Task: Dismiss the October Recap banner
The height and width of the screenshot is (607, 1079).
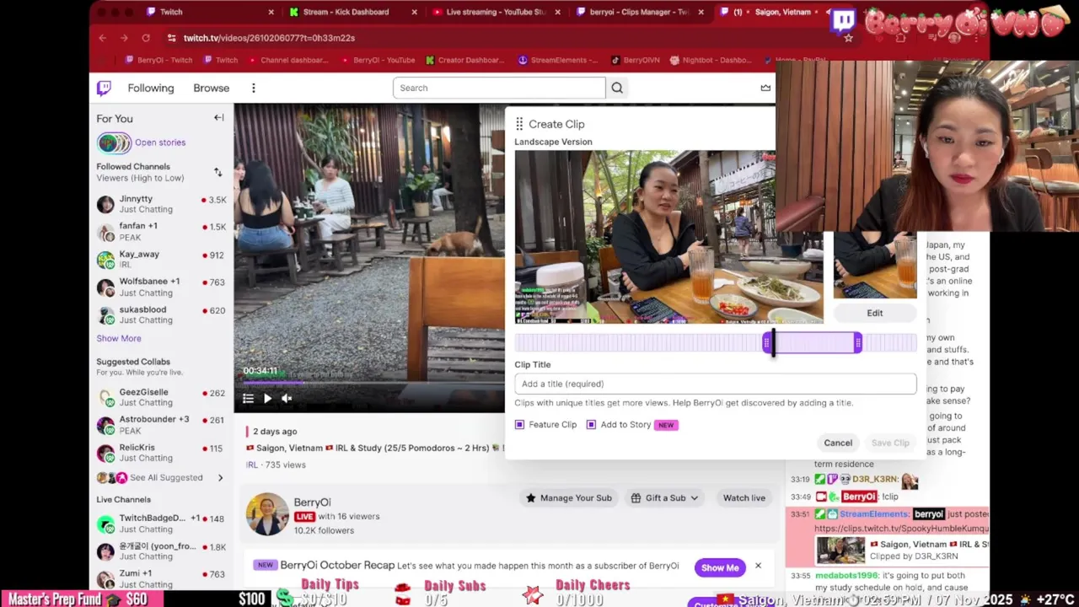Action: (758, 566)
